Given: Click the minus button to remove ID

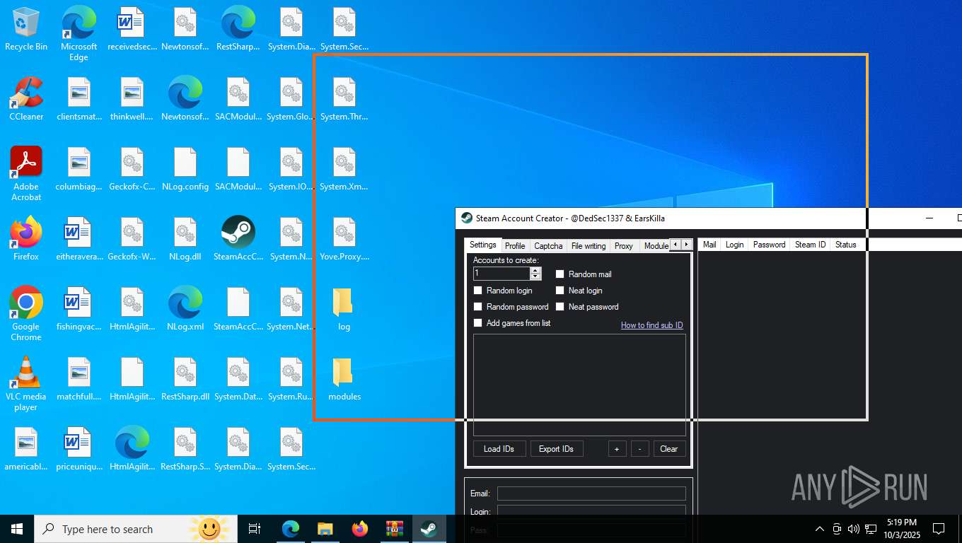Looking at the screenshot, I should pos(640,449).
